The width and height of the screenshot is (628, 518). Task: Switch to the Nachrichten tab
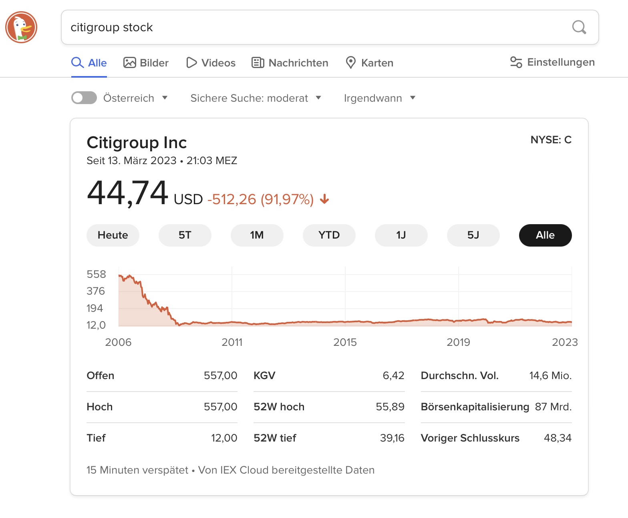pos(290,63)
